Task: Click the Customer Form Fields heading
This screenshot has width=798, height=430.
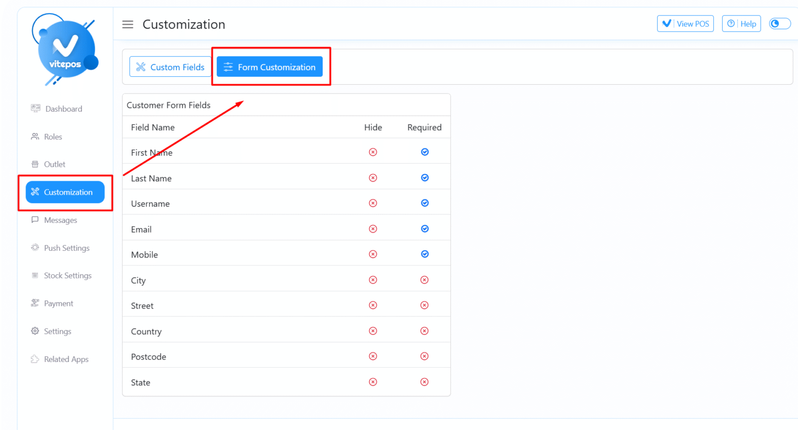Action: (169, 105)
